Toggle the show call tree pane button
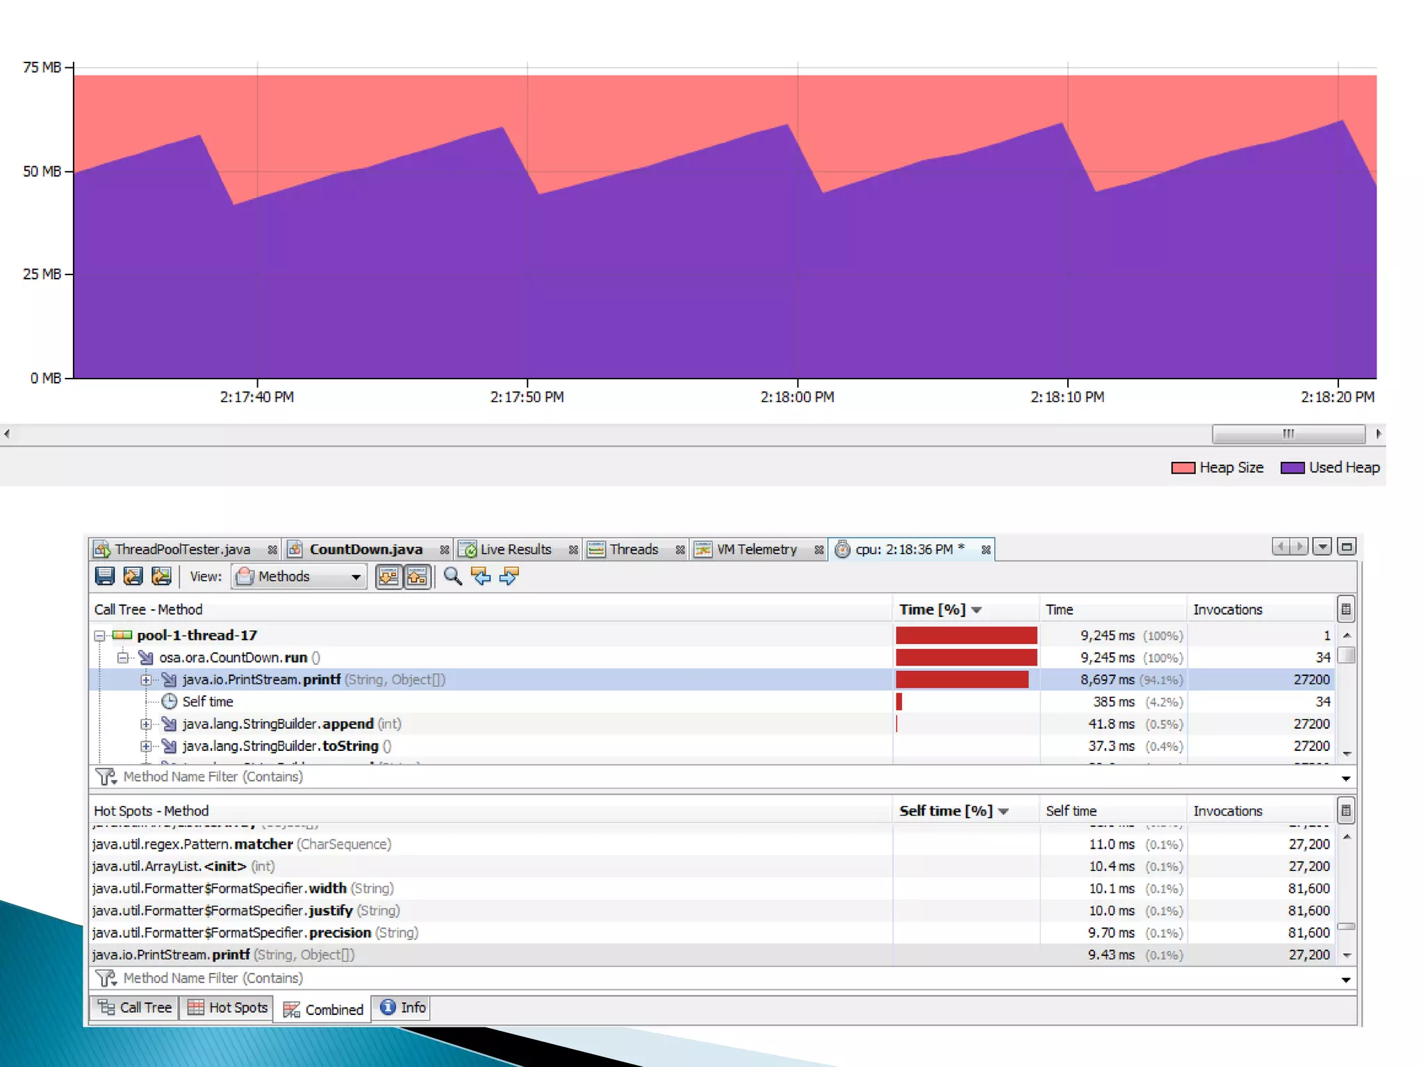The width and height of the screenshot is (1423, 1067). point(388,576)
